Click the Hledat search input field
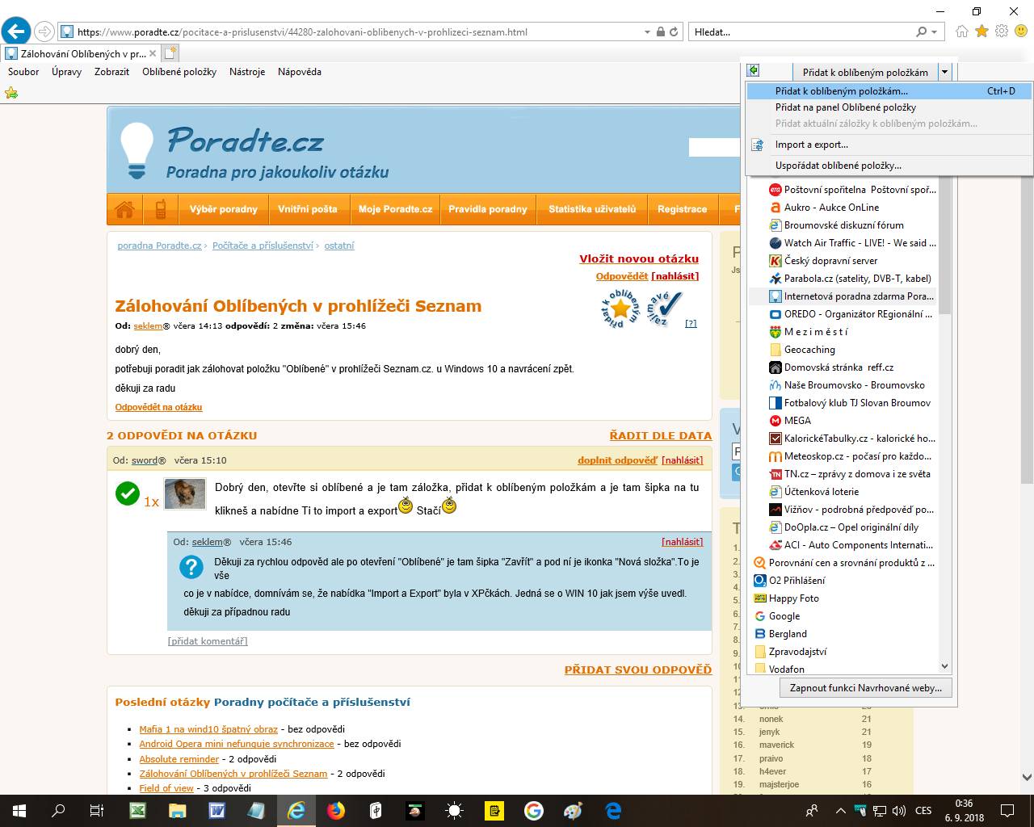This screenshot has height=827, width=1034. click(x=802, y=32)
